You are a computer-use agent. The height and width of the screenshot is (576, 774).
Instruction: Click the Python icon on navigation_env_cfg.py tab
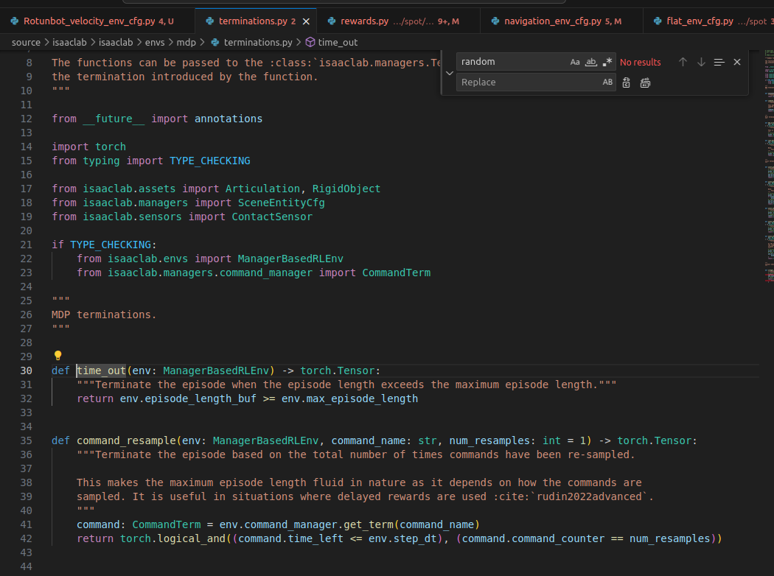pyautogui.click(x=495, y=21)
